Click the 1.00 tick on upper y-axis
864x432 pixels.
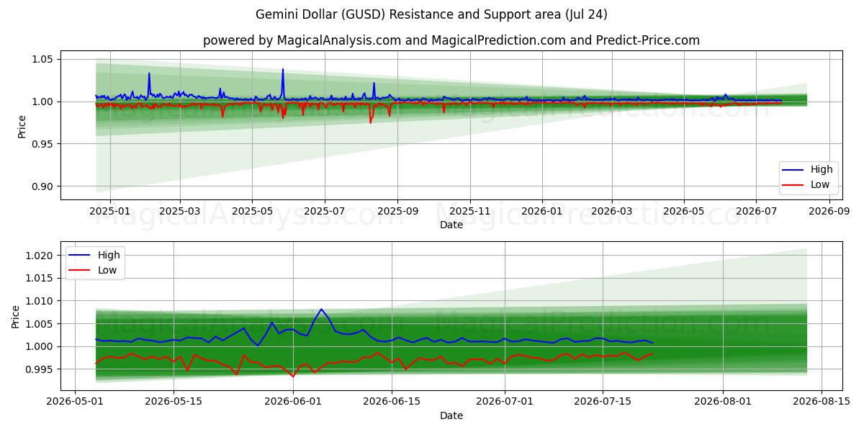tap(42, 102)
